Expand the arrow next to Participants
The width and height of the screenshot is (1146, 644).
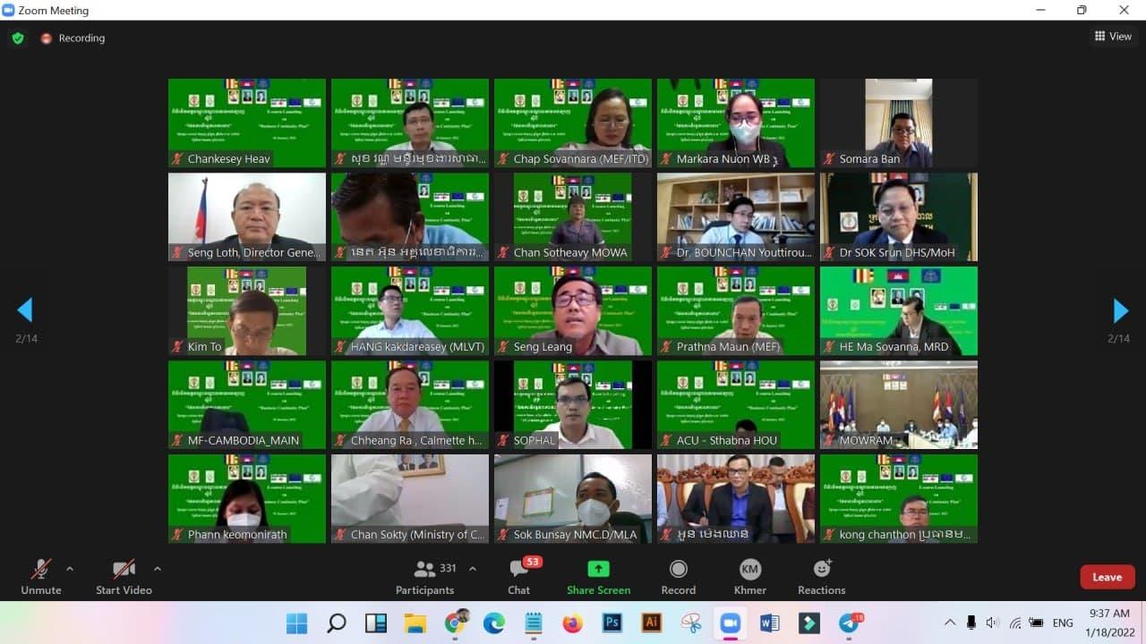coord(473,569)
